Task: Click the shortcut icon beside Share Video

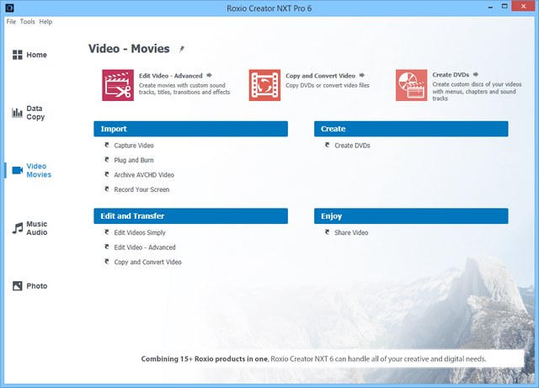Action: (328, 232)
